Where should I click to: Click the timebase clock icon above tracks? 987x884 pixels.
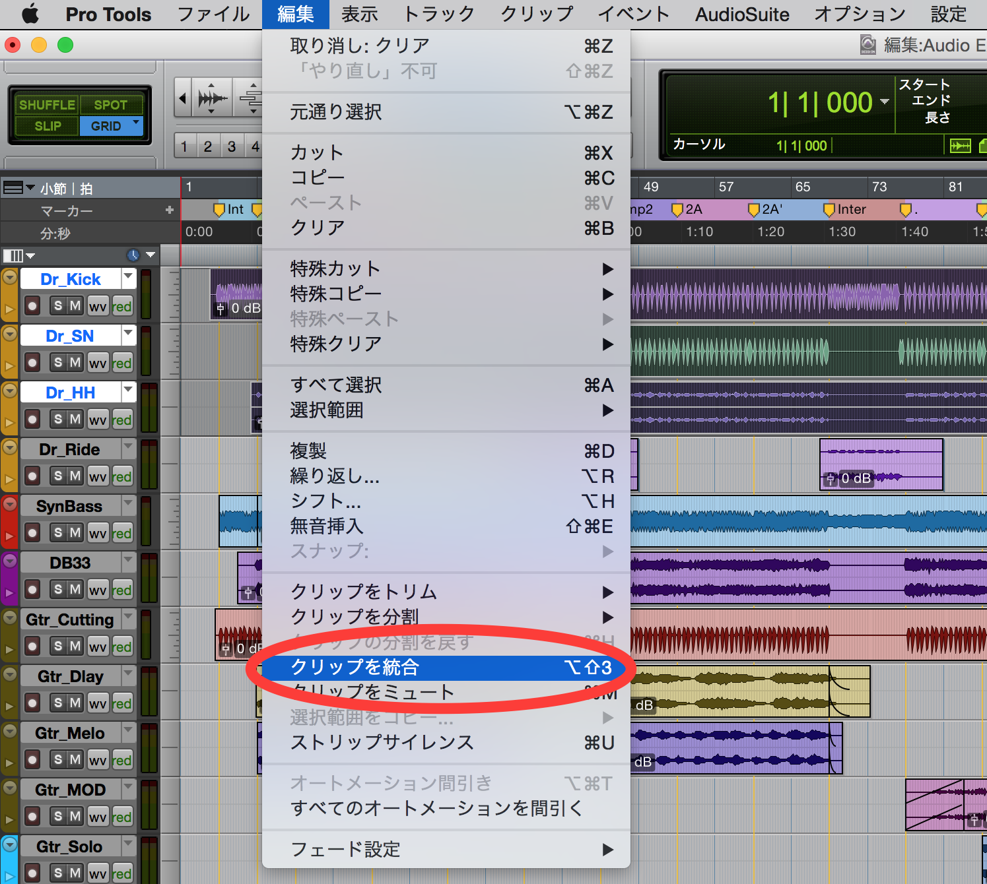pos(133,255)
